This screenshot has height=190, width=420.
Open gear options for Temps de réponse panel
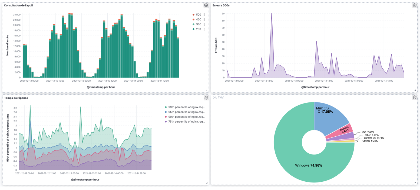pyautogui.click(x=206, y=98)
